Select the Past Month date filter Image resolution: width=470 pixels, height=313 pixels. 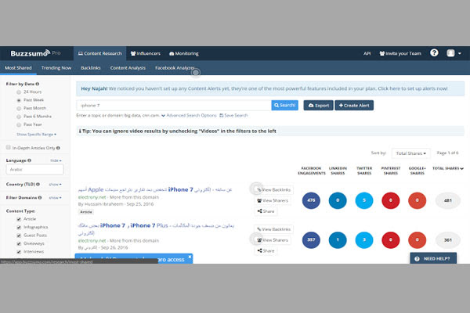pos(19,108)
